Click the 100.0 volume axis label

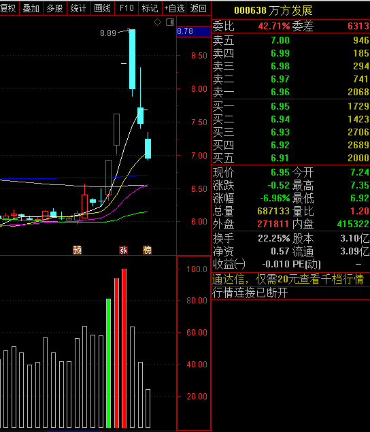tap(197, 269)
